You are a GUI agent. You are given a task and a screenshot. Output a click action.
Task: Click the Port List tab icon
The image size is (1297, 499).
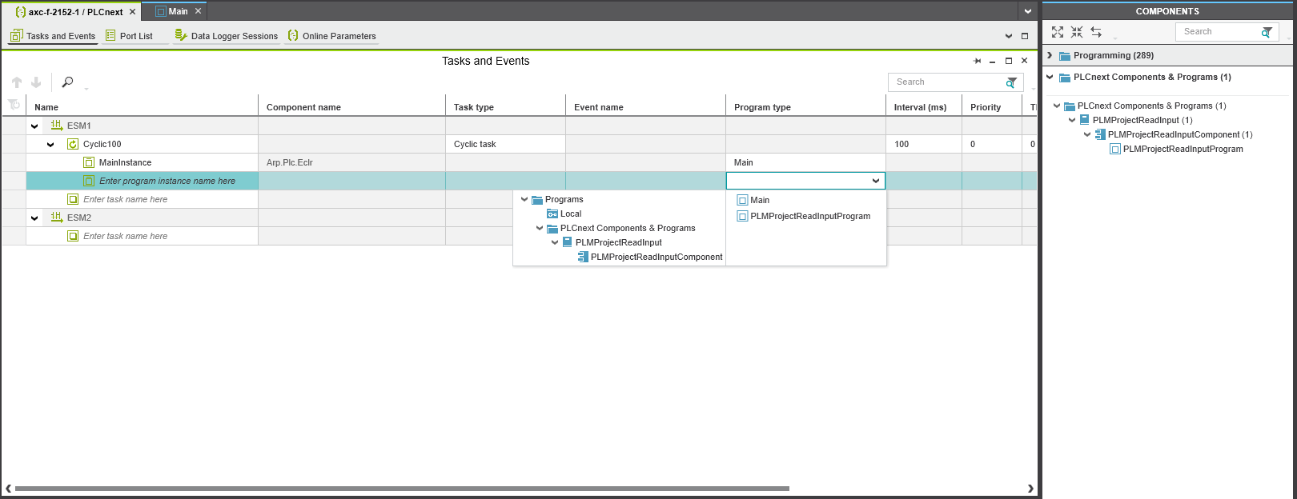[110, 36]
